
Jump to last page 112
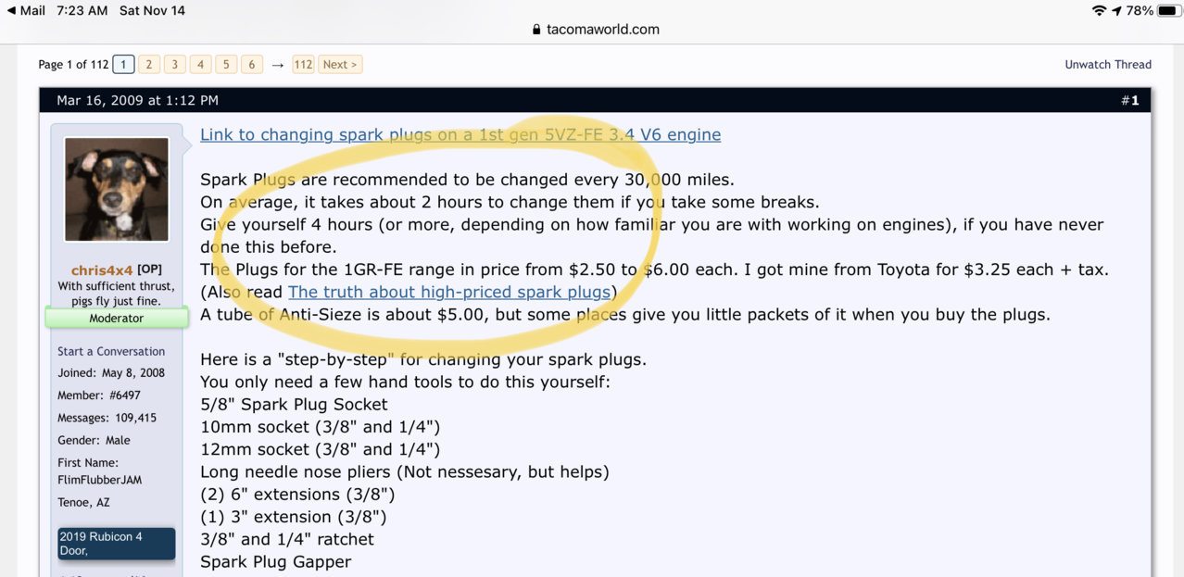click(303, 65)
